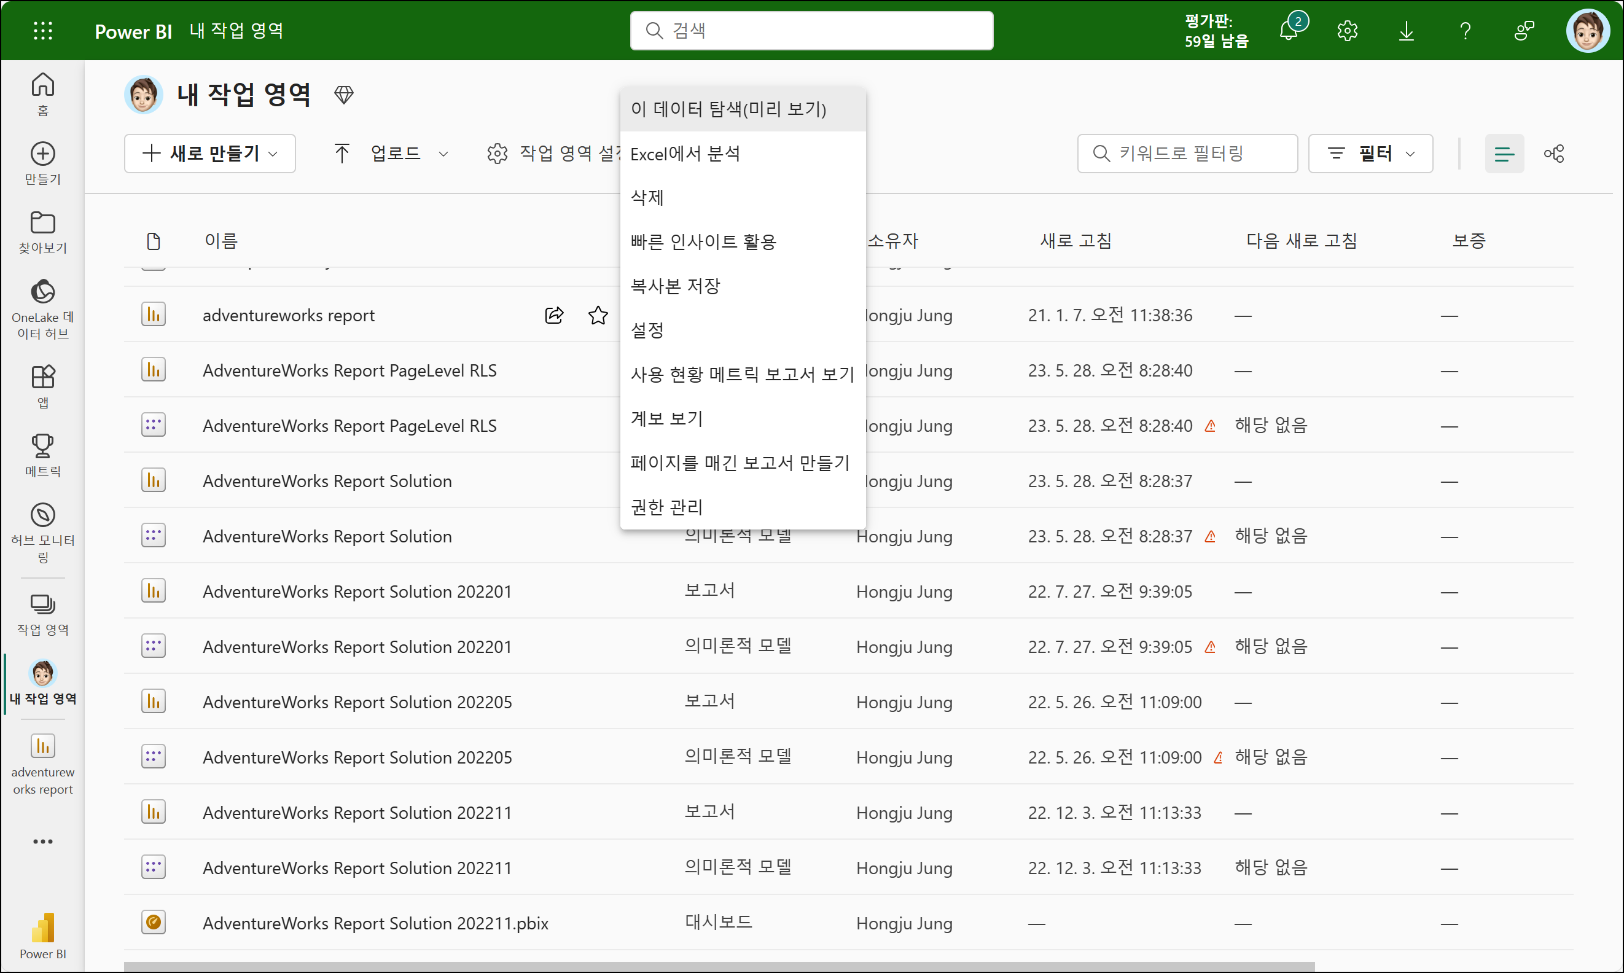Select Excel에서 분석 from context menu
The width and height of the screenshot is (1624, 973).
[685, 154]
